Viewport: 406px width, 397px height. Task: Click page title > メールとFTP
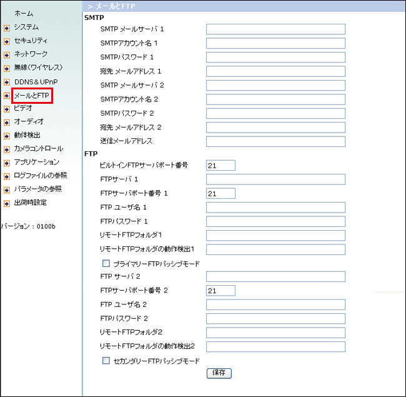[x=111, y=6]
